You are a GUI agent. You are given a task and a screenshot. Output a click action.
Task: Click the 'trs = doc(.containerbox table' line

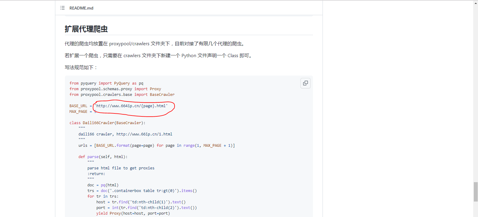[142, 191]
